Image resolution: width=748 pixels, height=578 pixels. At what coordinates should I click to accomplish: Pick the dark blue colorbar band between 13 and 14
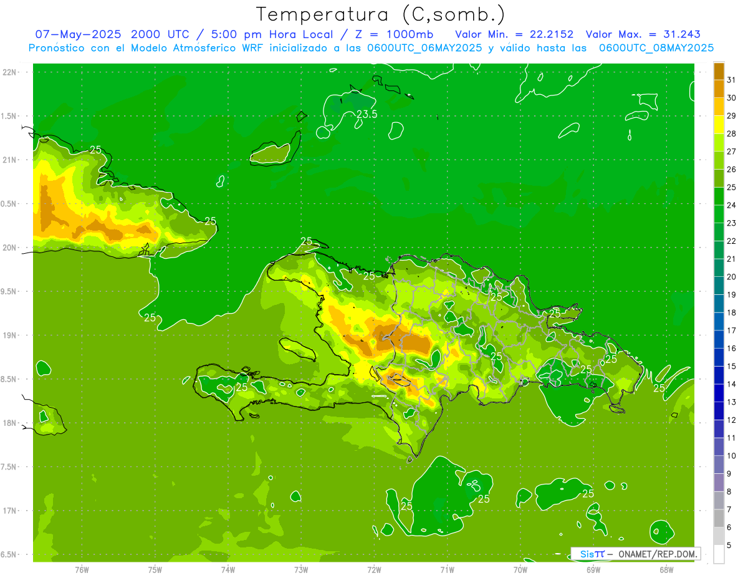click(x=719, y=393)
